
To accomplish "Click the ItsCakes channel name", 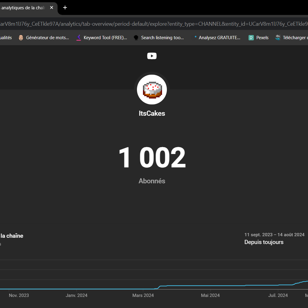I will coord(152,113).
